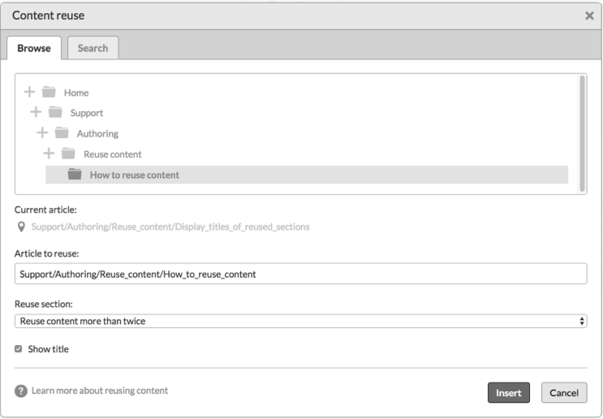Expand the Support tree node

[x=37, y=113]
